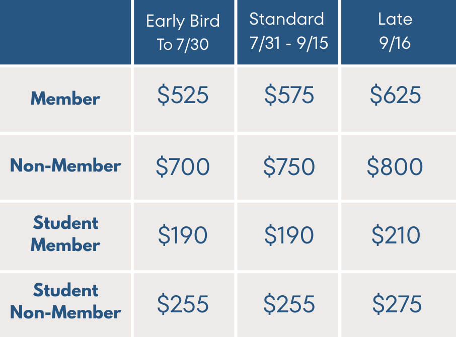Click the empty top-left header cell
456x337 pixels.
(65, 32)
